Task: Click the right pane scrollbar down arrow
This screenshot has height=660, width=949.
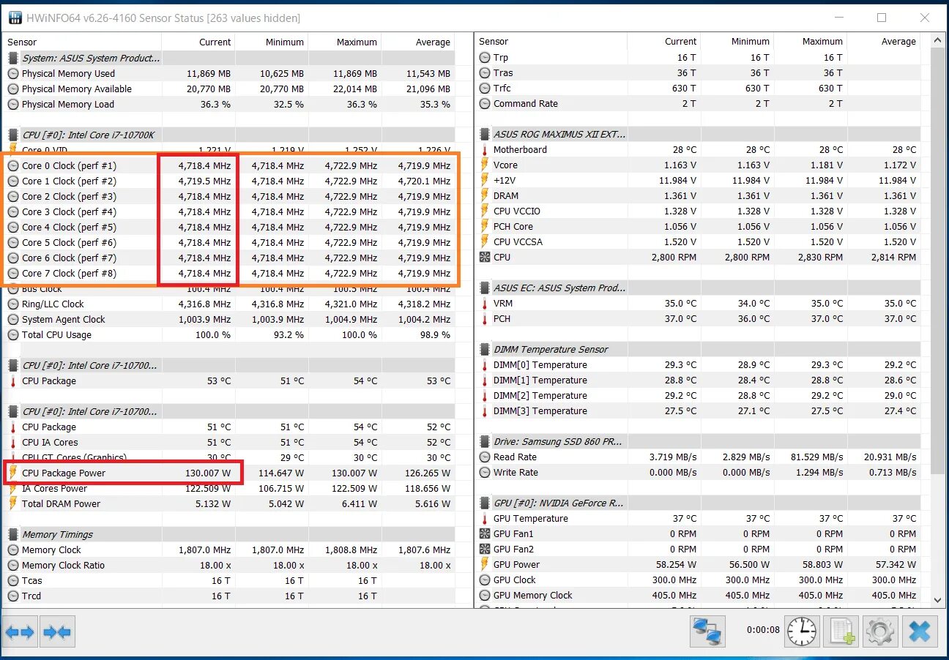Action: pos(937,599)
